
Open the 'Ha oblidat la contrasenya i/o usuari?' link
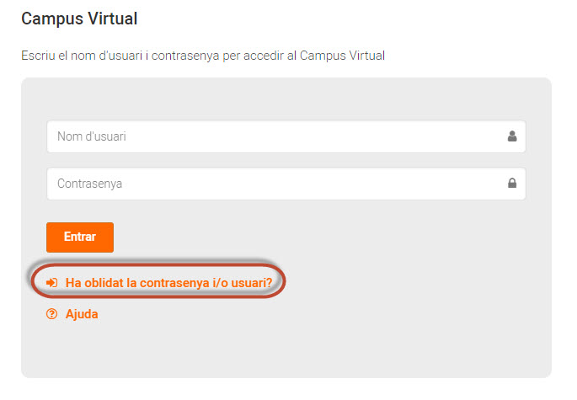(x=168, y=283)
